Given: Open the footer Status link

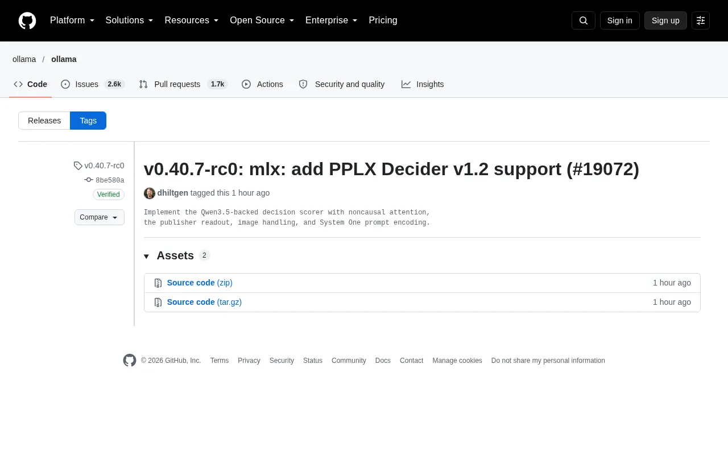Looking at the screenshot, I should pos(313,361).
